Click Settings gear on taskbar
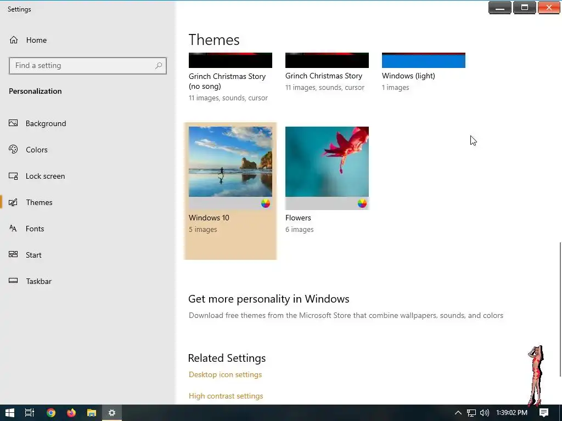562x421 pixels. 112,413
